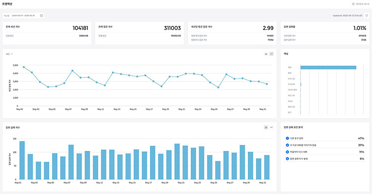Screen dimensions: 372x194
Task: Click the agent test link in header
Action: tap(363, 4)
